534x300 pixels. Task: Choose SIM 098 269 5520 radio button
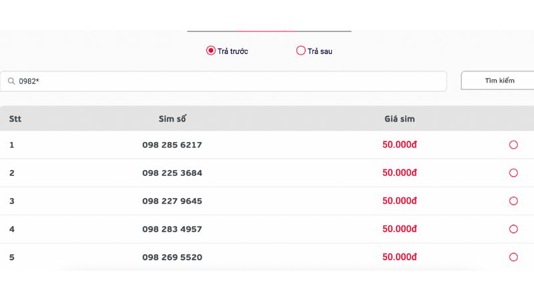point(513,257)
